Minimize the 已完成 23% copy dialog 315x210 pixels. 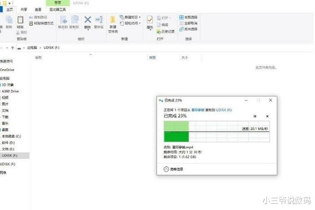pos(246,100)
